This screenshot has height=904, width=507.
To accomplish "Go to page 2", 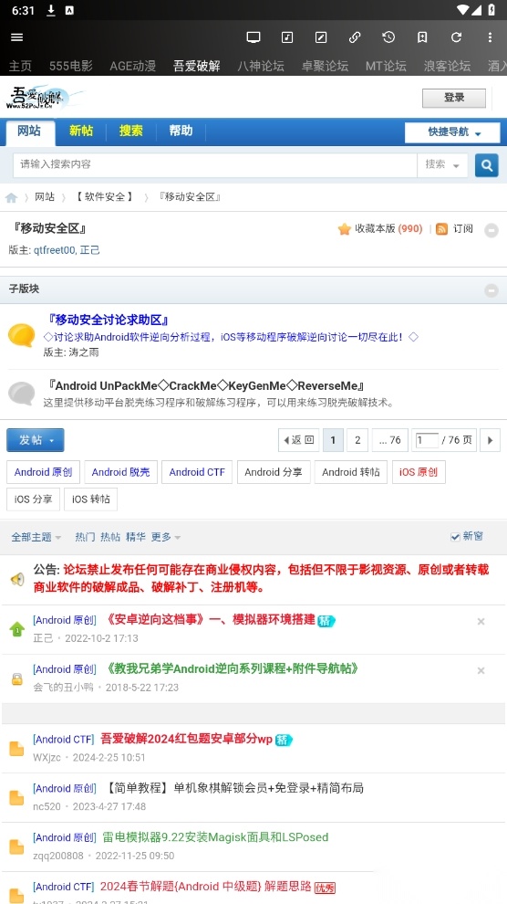I will tap(357, 440).
